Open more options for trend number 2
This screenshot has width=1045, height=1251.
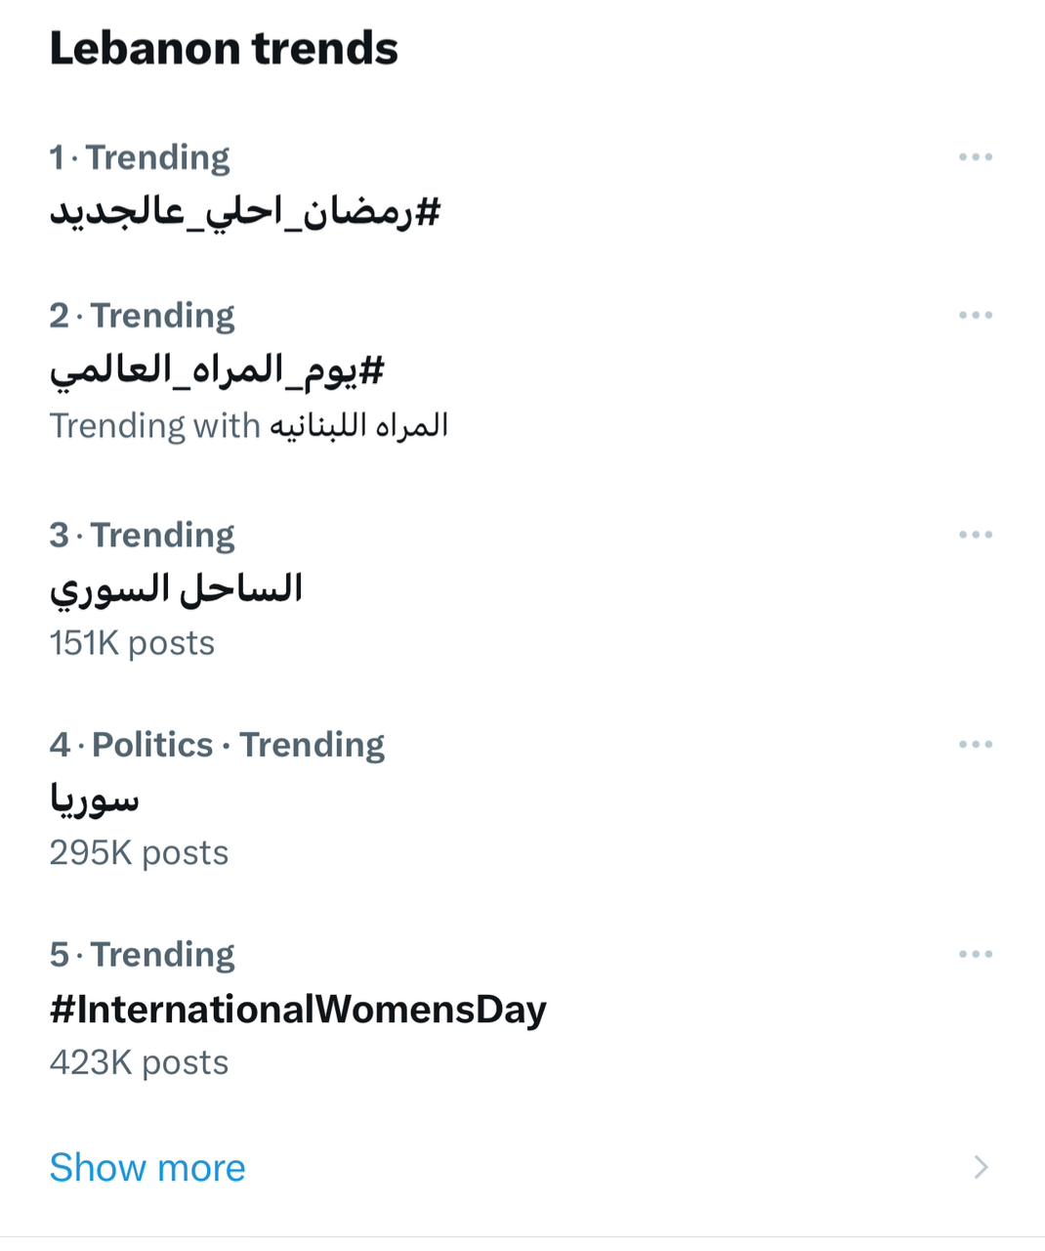[x=975, y=316]
